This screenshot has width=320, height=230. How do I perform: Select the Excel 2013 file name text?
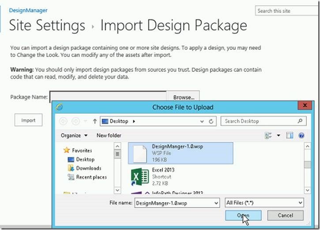[x=163, y=170]
